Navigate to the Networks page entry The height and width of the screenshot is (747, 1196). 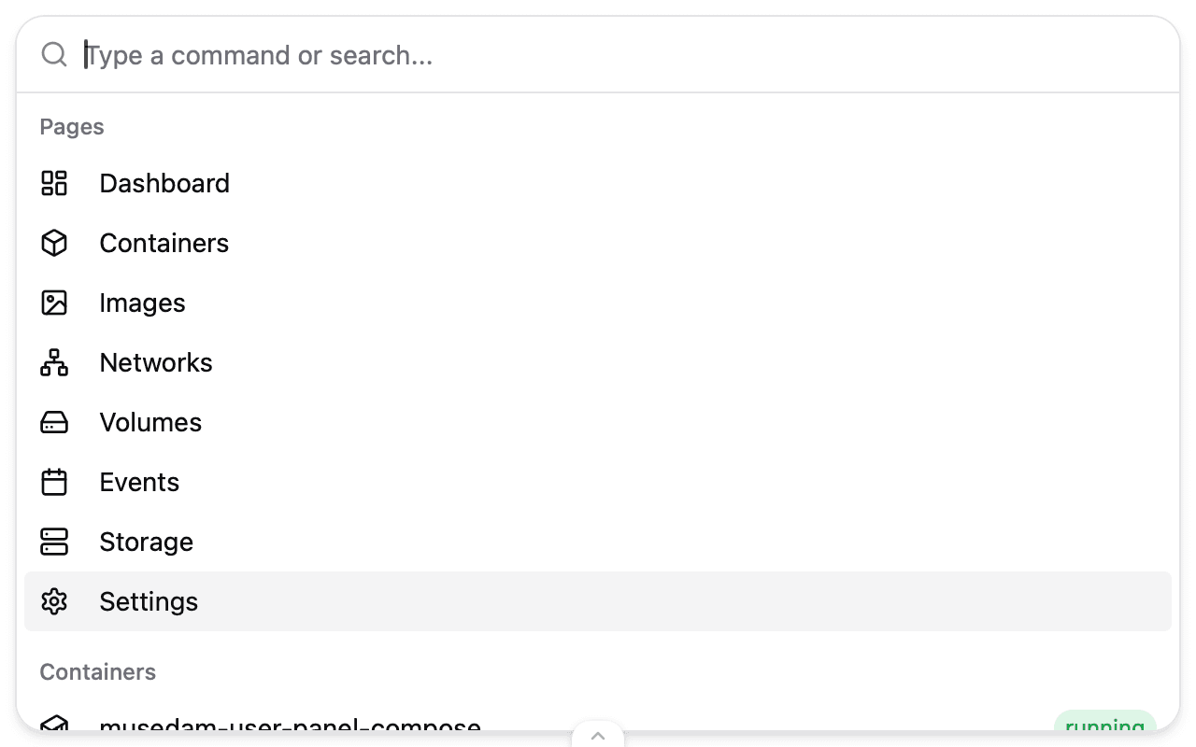(x=156, y=362)
